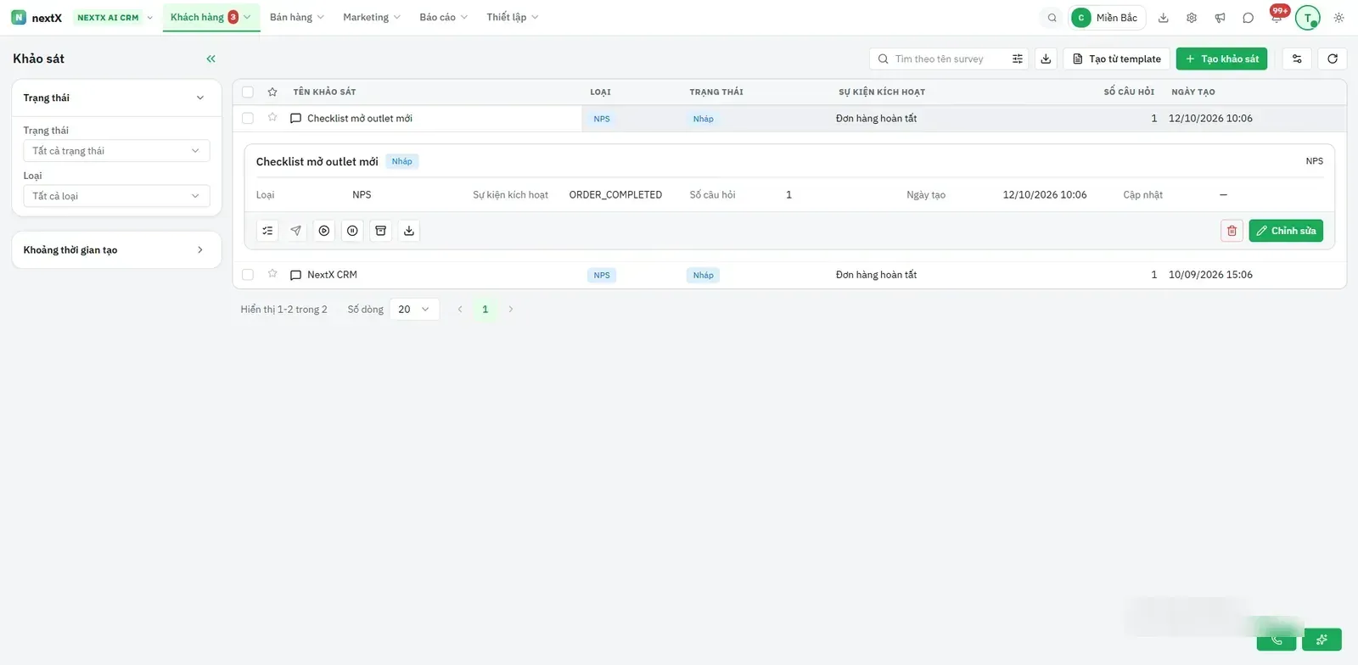Click the Chỉnh sửa button

coord(1286,231)
